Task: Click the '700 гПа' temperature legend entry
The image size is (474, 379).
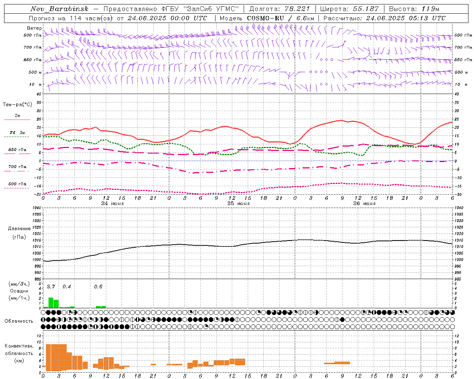Action: pyautogui.click(x=17, y=167)
